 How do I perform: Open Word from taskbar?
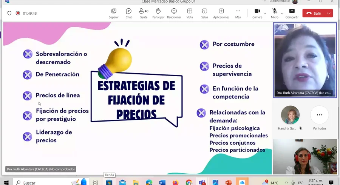point(162,183)
